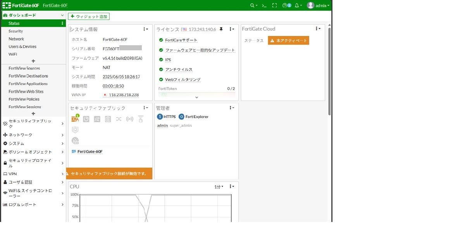Click the Status item options dots
The width and height of the screenshot is (465, 249).
(62, 23)
